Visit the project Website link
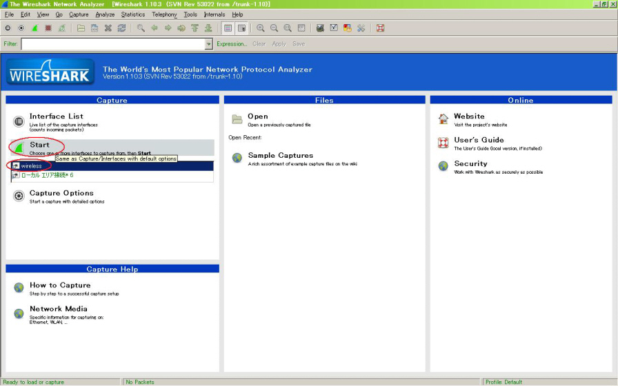The width and height of the screenshot is (618, 386). pos(469,116)
